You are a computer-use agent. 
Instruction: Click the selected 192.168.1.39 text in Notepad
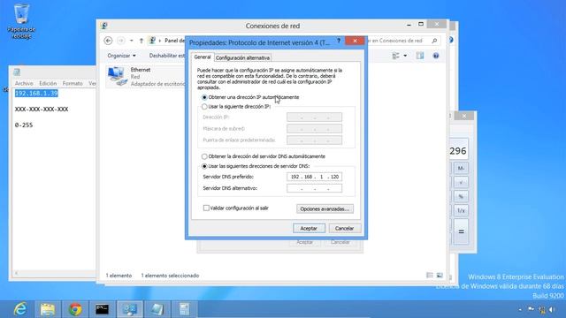(x=36, y=94)
